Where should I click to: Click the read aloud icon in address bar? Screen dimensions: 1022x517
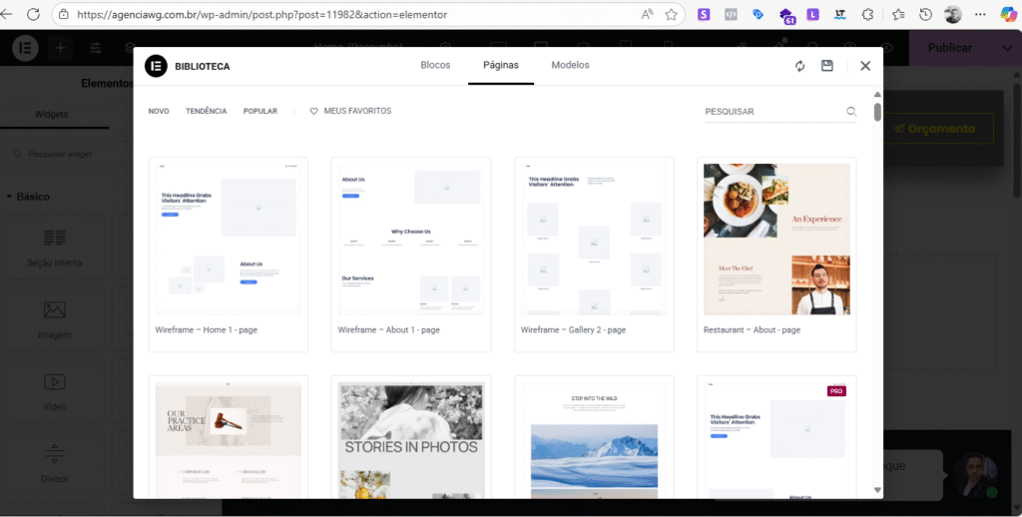click(x=647, y=14)
